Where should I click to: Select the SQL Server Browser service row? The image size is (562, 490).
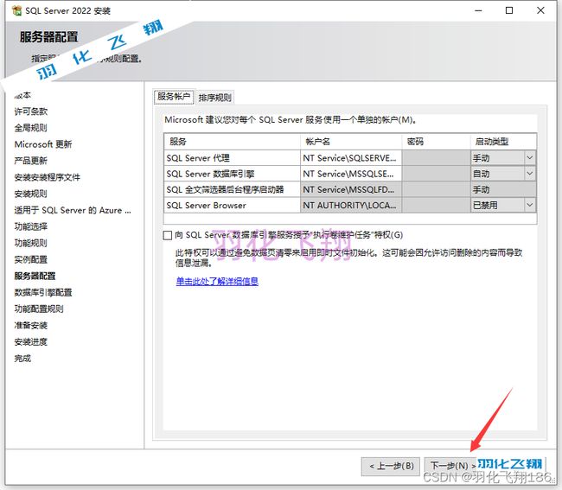350,205
